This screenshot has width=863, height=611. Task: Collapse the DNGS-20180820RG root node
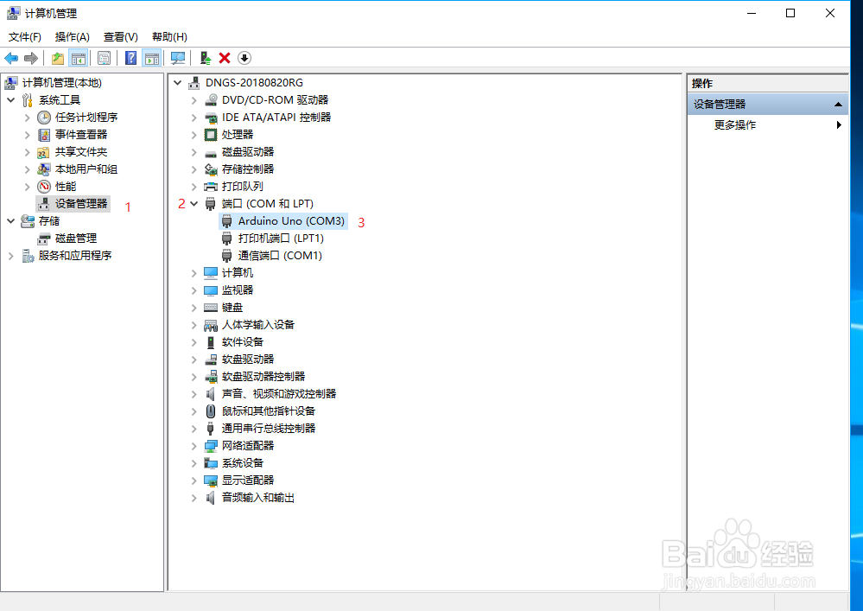[177, 83]
